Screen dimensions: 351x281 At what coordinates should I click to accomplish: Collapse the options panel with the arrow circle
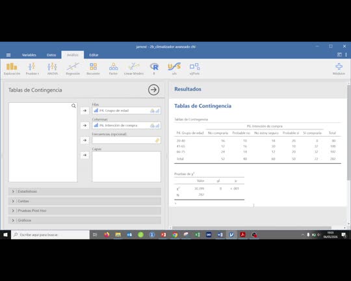point(153,90)
